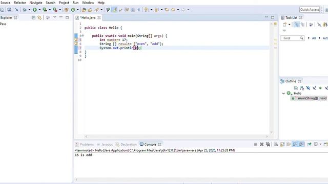
Task: Open the Window menu
Action: pos(88,3)
